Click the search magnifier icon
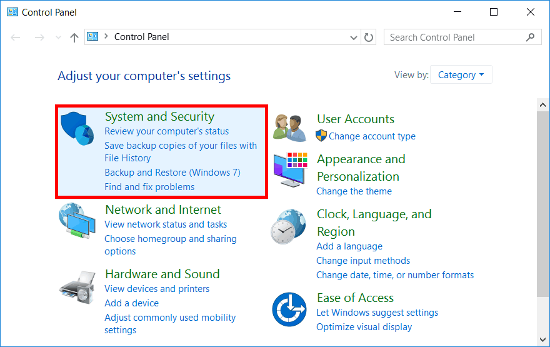 tap(531, 38)
